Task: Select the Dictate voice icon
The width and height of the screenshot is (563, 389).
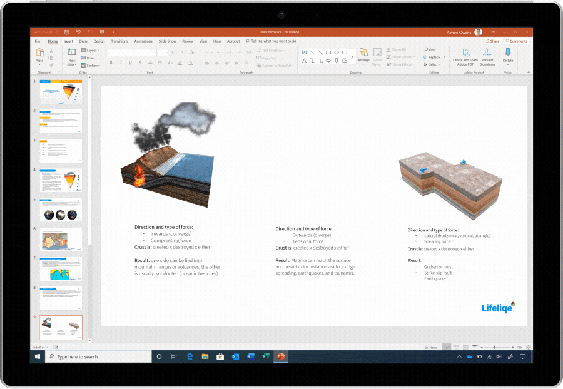Action: pos(507,53)
